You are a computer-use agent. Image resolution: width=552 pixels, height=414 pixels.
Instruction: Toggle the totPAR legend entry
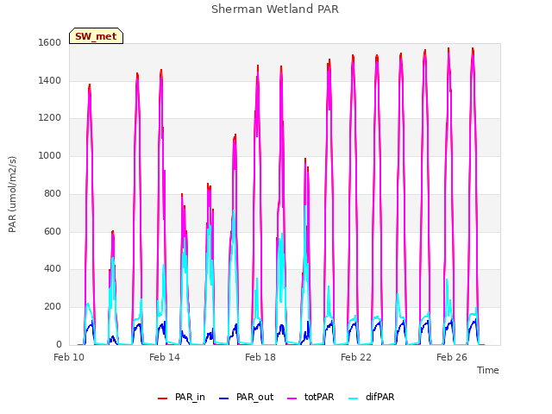pyautogui.click(x=310, y=397)
